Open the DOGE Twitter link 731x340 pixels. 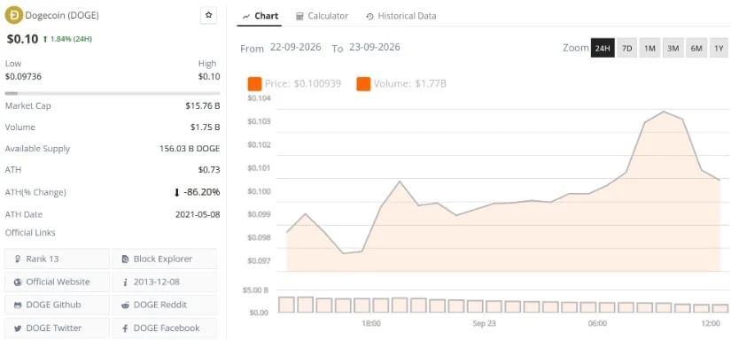click(58, 328)
